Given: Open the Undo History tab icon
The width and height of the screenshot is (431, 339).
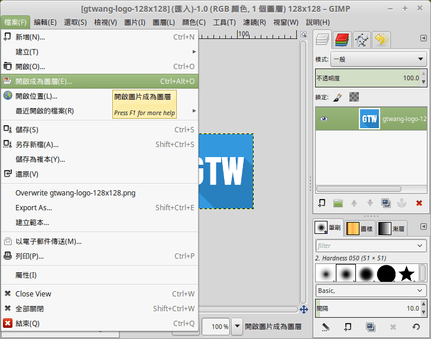Looking at the screenshot, I should click(381, 40).
